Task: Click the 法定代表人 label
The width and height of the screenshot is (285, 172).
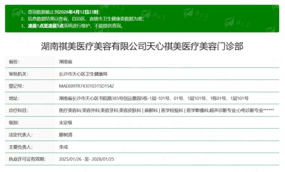Action: coord(20,135)
